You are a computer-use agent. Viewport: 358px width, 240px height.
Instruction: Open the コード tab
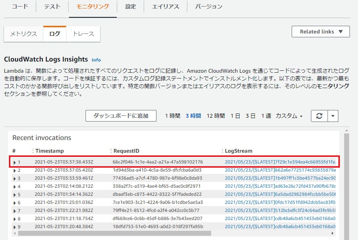tap(20, 7)
